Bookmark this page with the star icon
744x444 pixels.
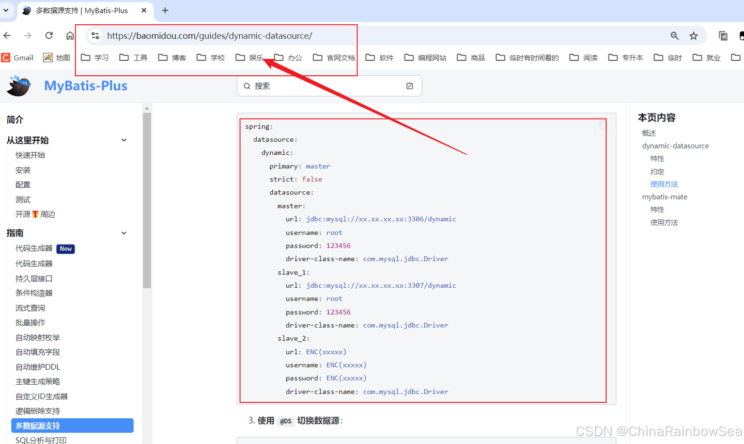(x=693, y=36)
